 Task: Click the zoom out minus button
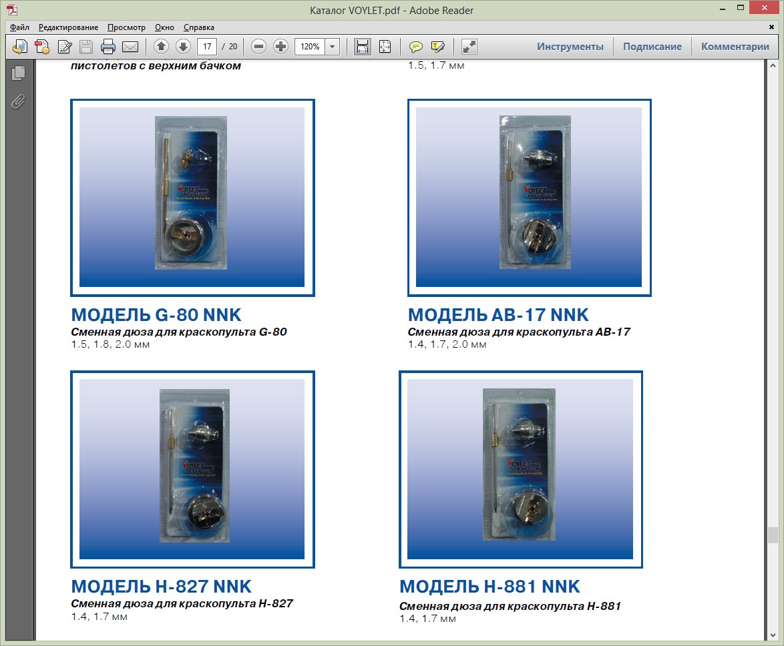tap(259, 47)
